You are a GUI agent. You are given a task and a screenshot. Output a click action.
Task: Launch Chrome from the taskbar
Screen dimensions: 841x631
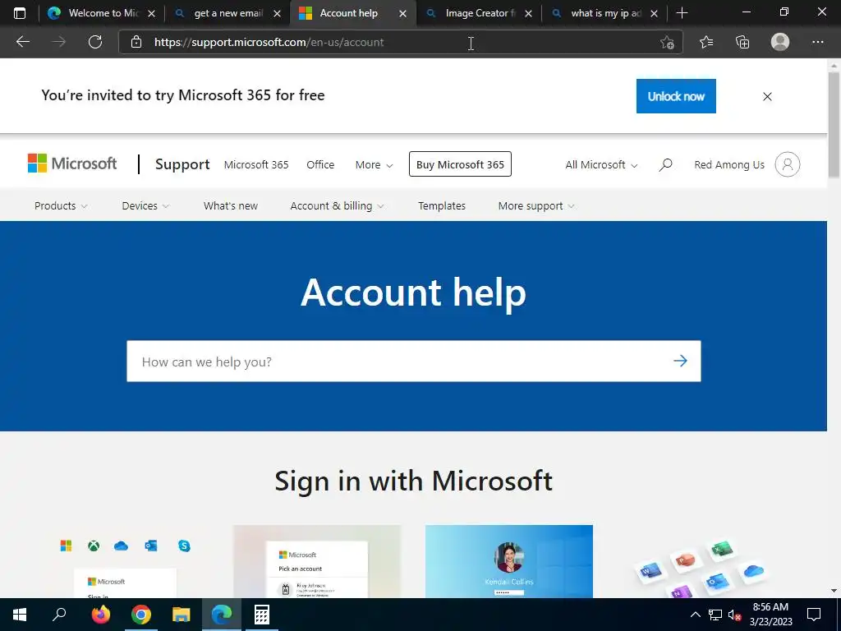(141, 615)
